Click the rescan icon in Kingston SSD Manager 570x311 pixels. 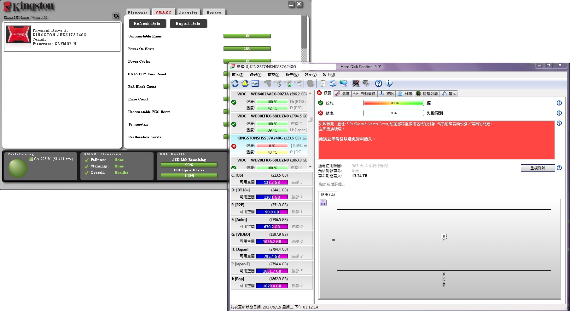click(116, 16)
